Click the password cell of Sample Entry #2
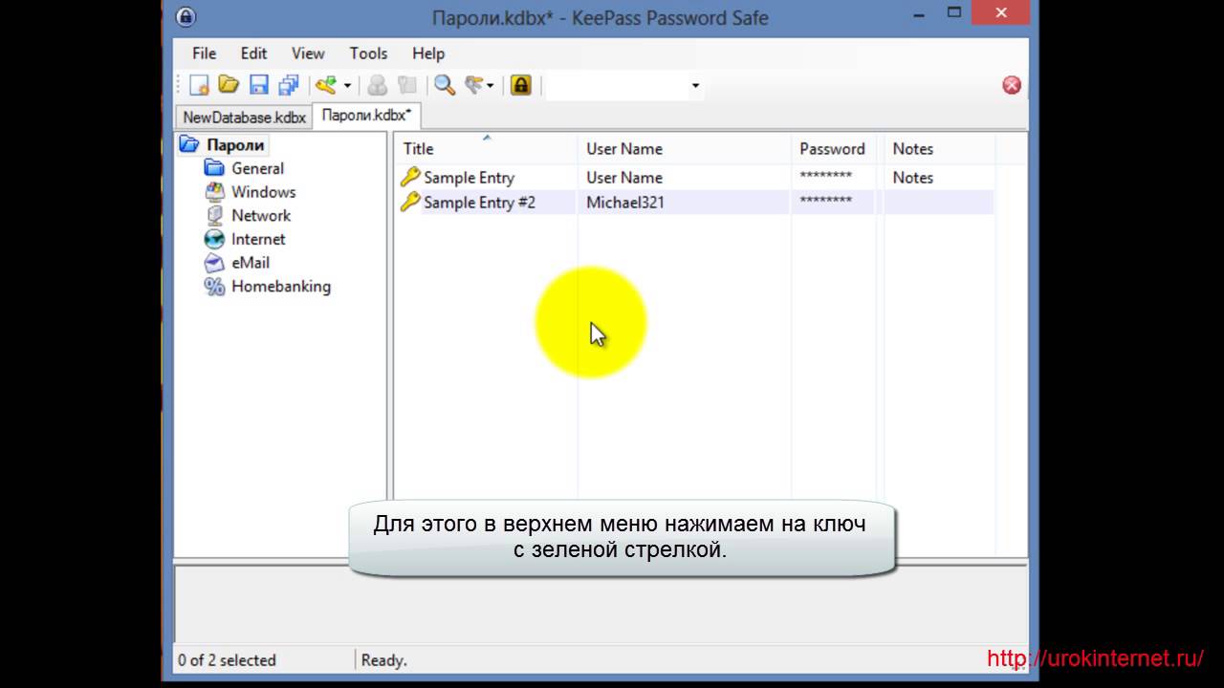 (x=826, y=202)
